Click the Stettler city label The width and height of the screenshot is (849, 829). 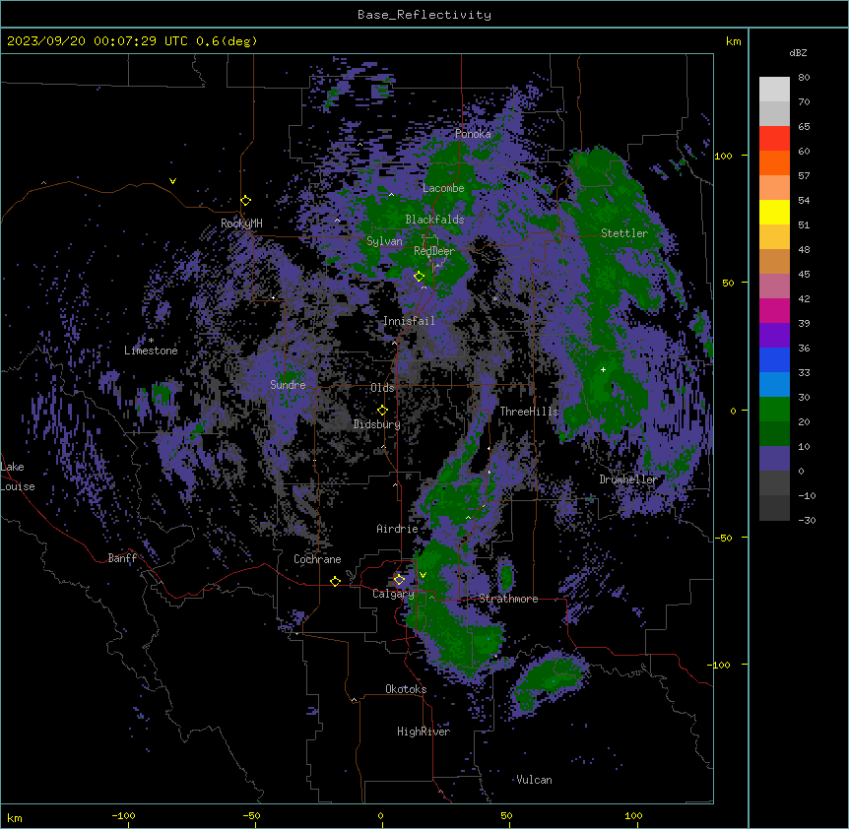click(x=624, y=233)
